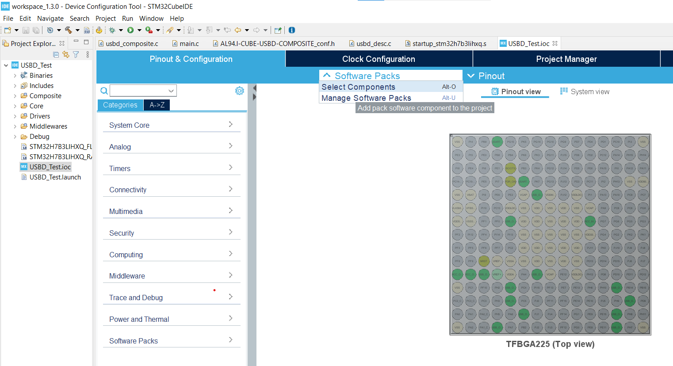Screen dimensions: 673x366
Task: Click the binary 010 toolbar icon
Action: tap(87, 30)
